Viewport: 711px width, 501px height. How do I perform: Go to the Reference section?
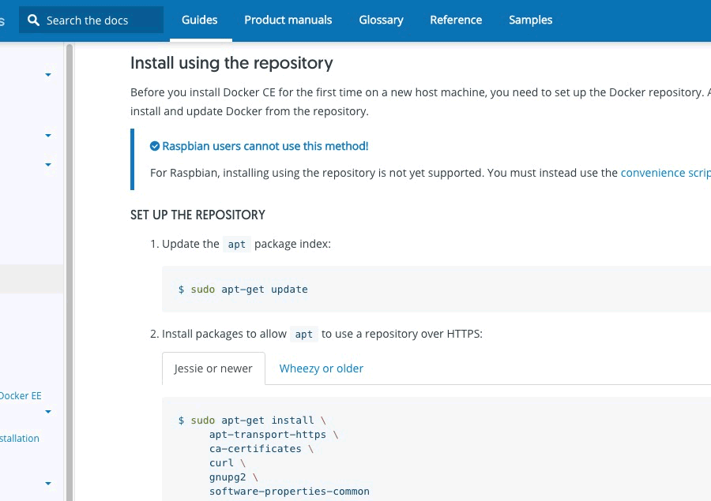point(456,20)
